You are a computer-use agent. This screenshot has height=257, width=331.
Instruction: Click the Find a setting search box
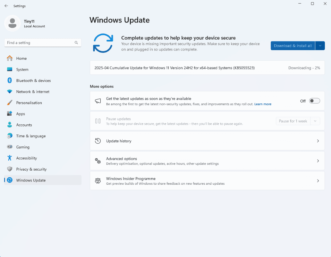tap(43, 43)
